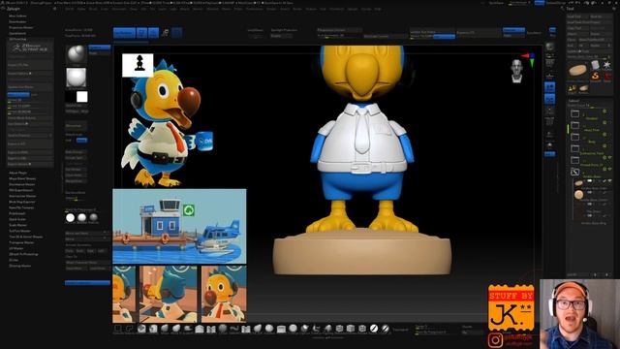
Task: Click the white material sphere thumbnail below the brush
Action: click(x=76, y=78)
